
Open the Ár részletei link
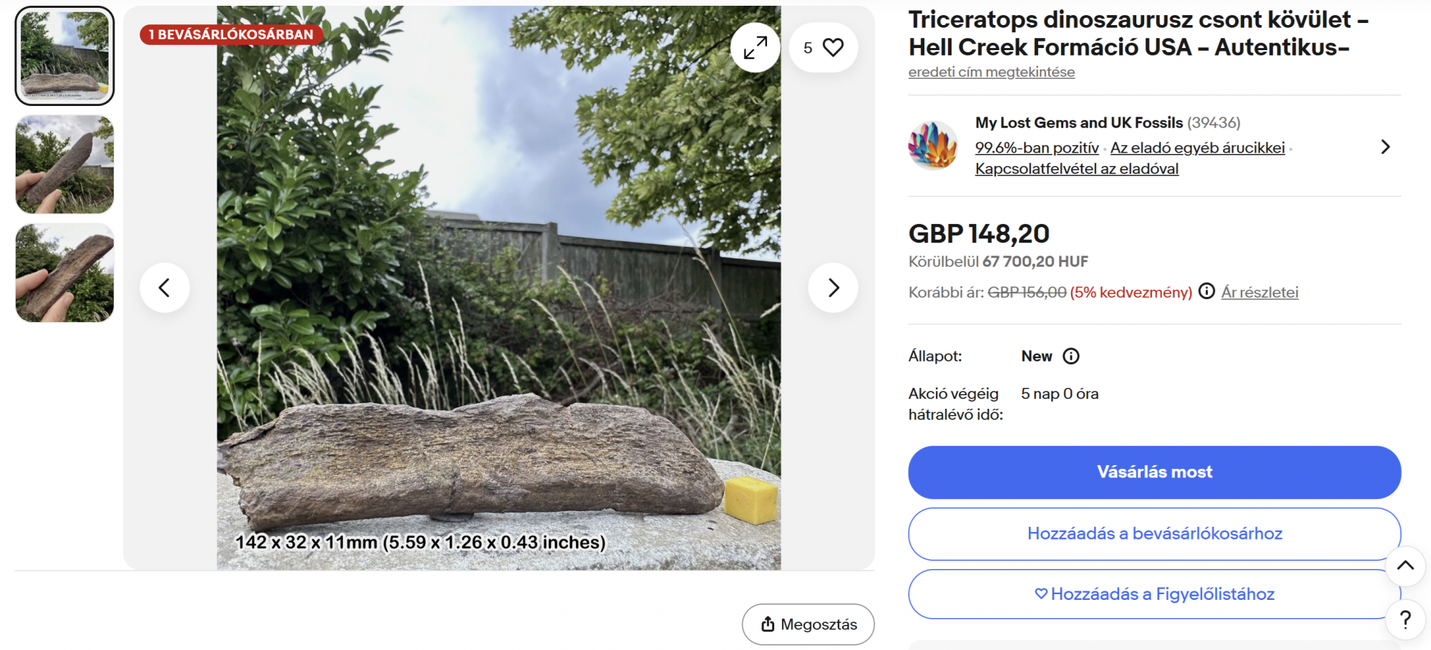click(1259, 292)
